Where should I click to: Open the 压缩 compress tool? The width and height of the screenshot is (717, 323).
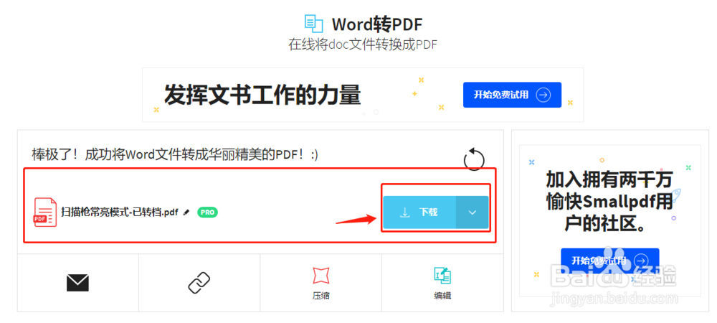click(x=320, y=283)
